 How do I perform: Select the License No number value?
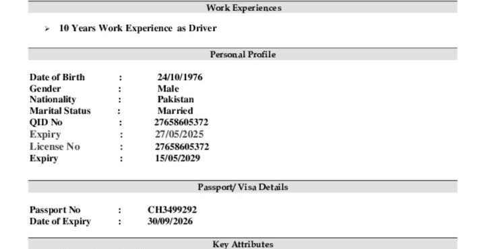(x=182, y=147)
